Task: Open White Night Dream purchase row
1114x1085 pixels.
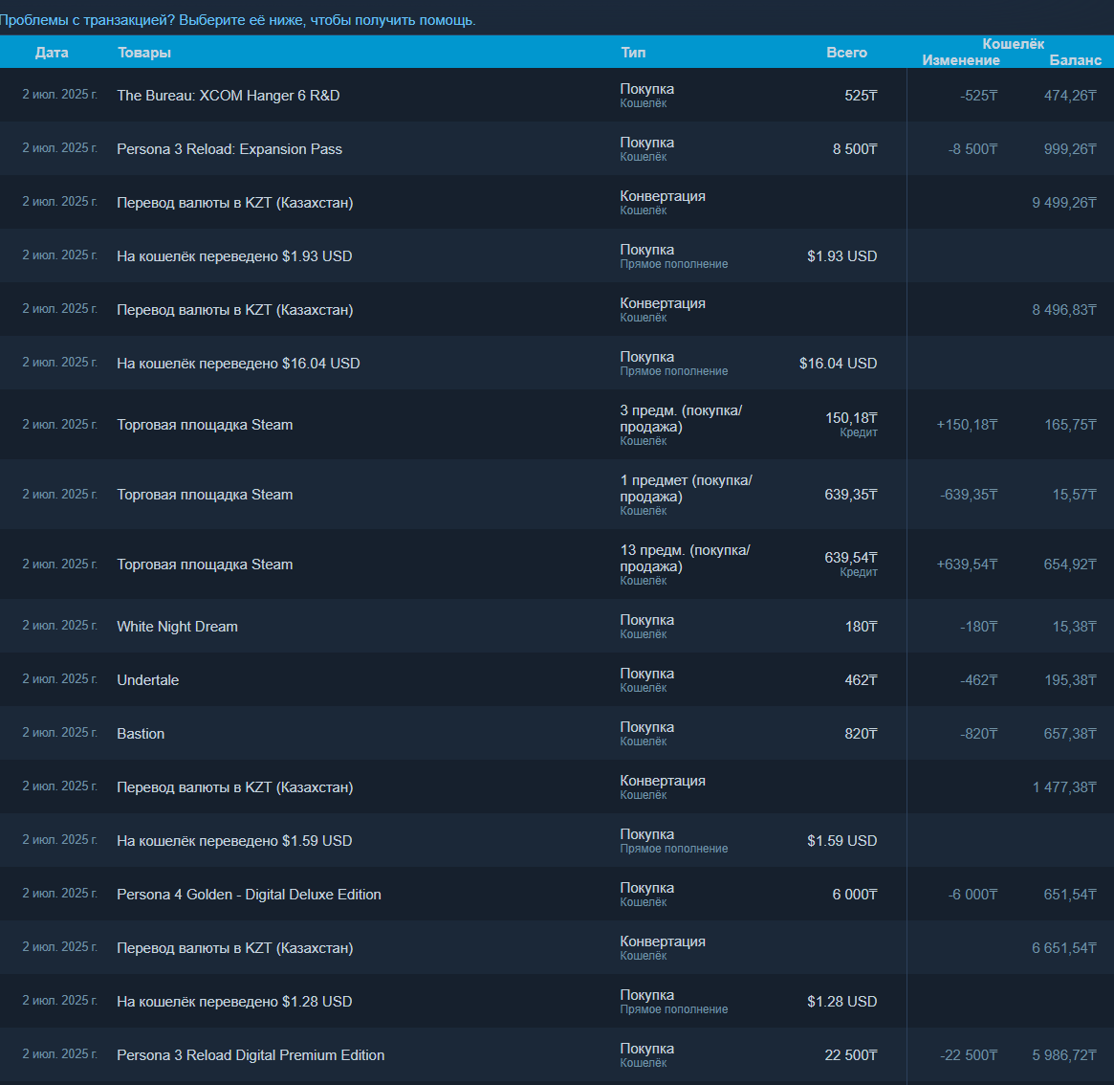Action: tap(557, 627)
